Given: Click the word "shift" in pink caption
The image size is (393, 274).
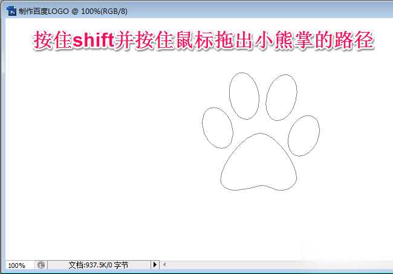Looking at the screenshot, I should [93, 42].
